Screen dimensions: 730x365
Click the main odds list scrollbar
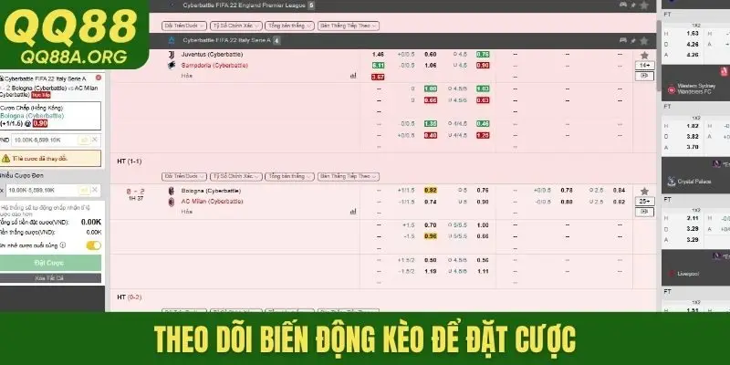659,56
